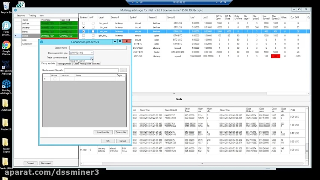Select the XRPUSD strategy row
This screenshot has height=180, width=320.
point(221,56)
